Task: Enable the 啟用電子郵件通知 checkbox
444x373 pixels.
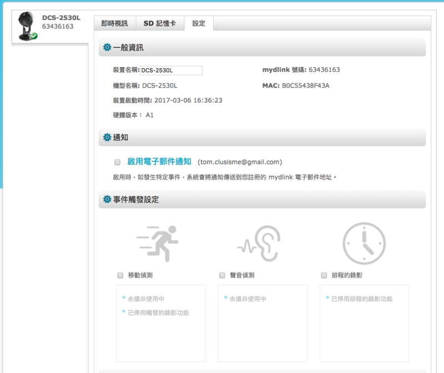Action: point(117,162)
